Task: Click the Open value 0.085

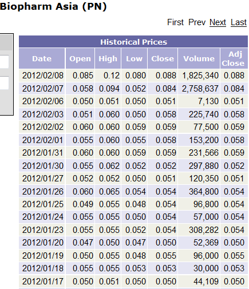Action: coord(83,76)
